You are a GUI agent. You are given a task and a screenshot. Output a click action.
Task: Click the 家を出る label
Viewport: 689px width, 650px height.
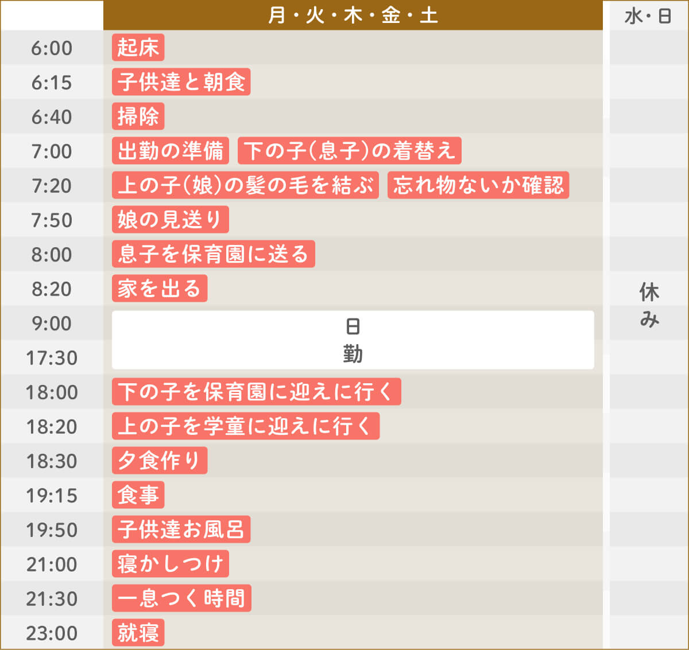pos(160,289)
